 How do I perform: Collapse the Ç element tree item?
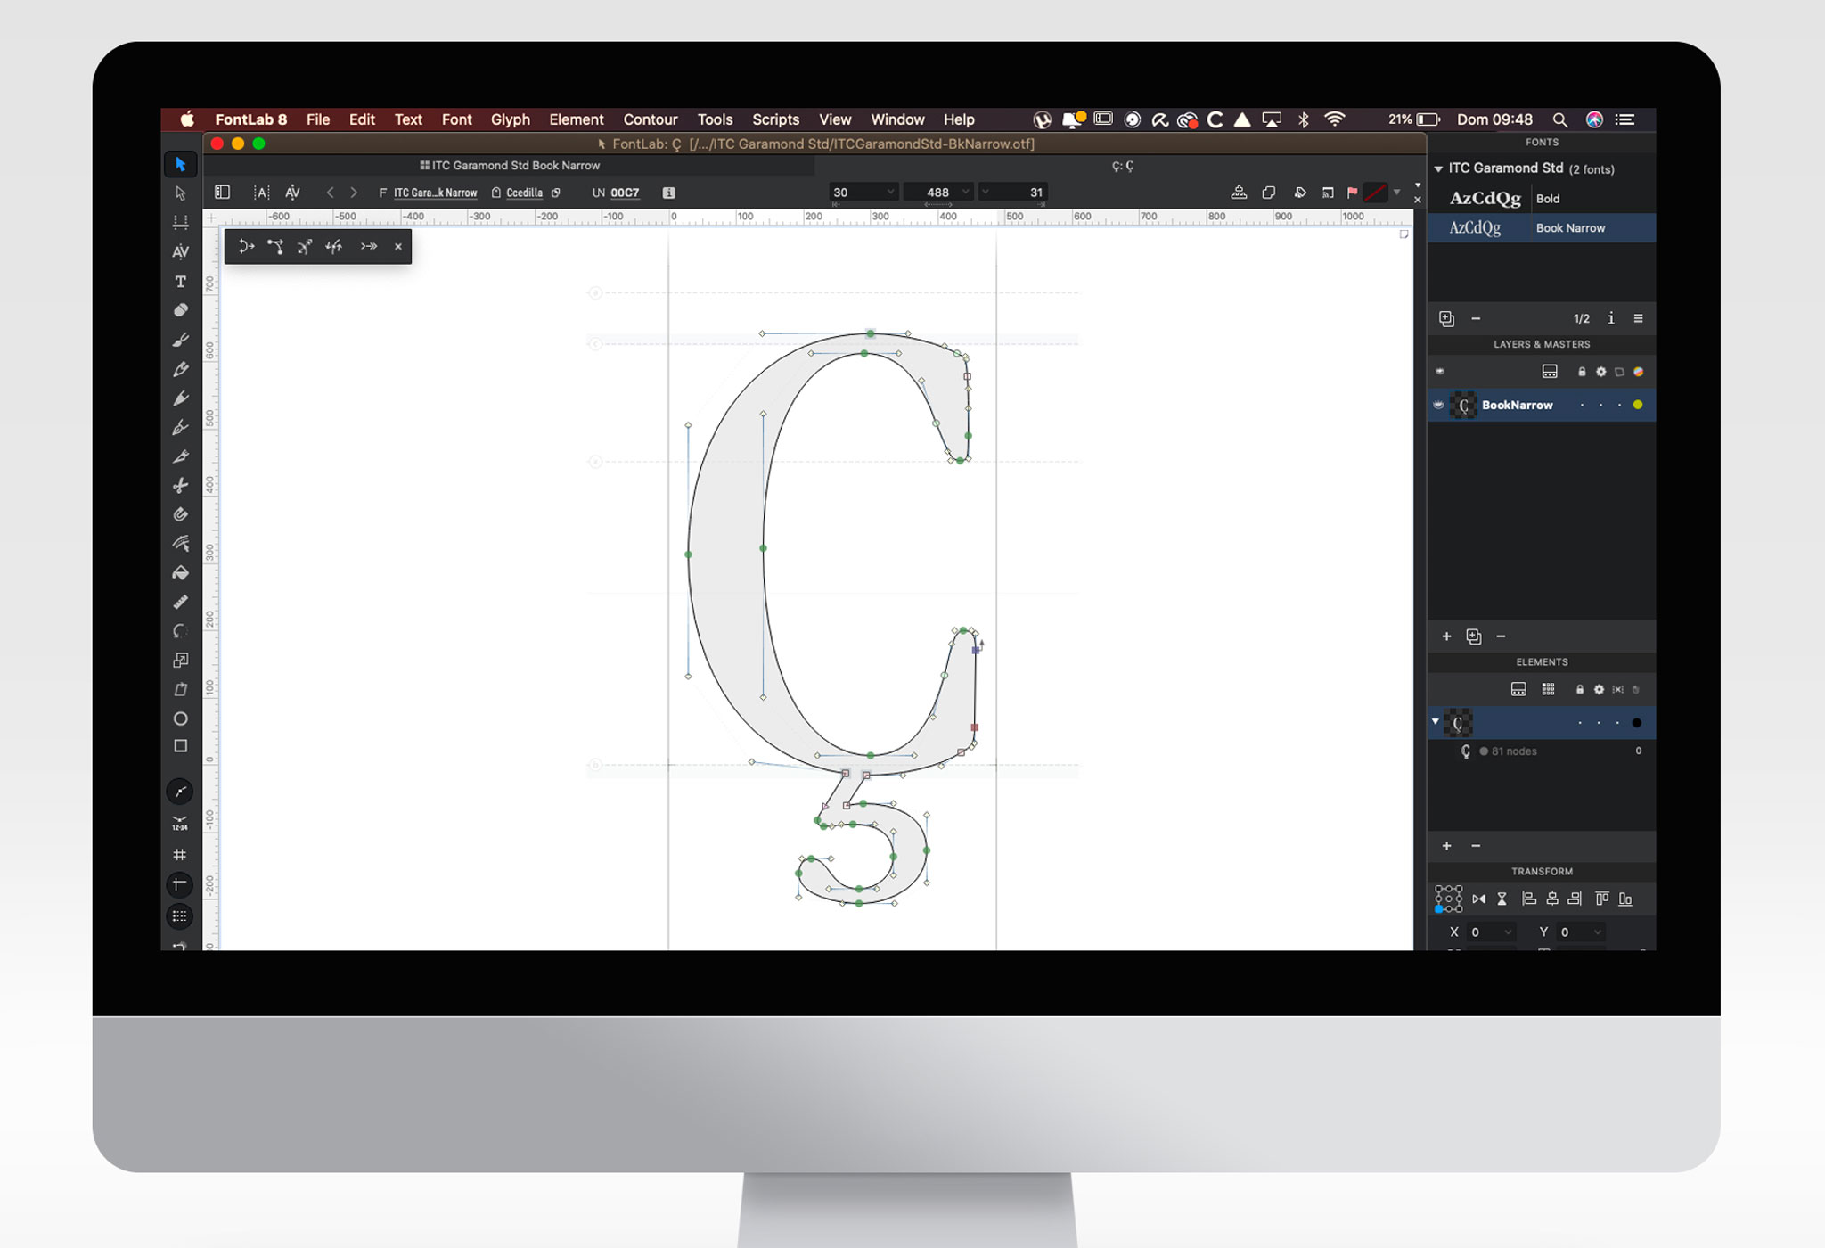1435,722
